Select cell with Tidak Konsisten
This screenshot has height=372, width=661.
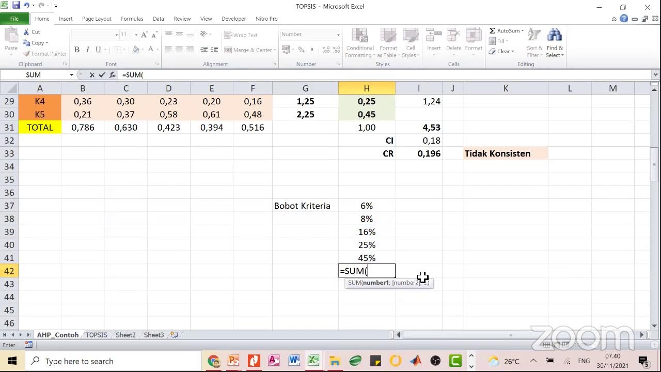pos(506,153)
